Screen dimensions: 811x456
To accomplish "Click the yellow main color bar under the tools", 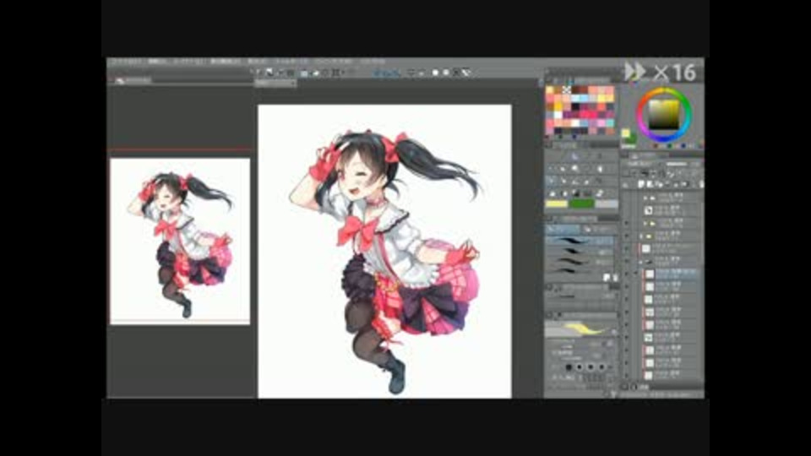I will click(557, 204).
